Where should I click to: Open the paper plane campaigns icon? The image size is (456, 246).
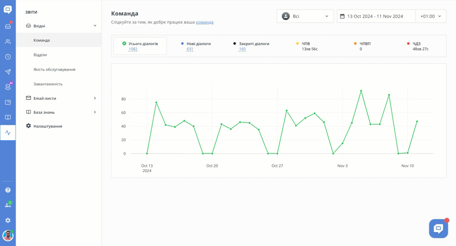coord(8,72)
